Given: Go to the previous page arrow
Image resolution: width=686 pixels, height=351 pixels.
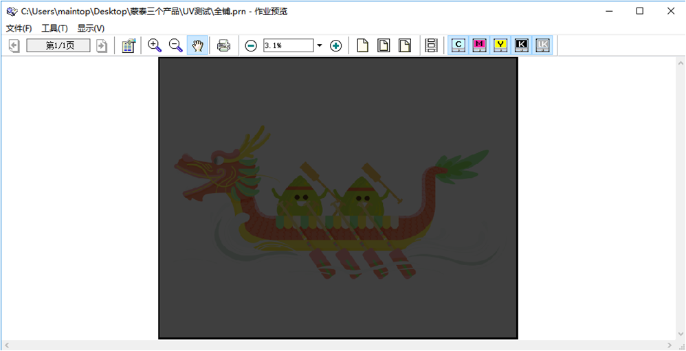Looking at the screenshot, I should pyautogui.click(x=14, y=45).
